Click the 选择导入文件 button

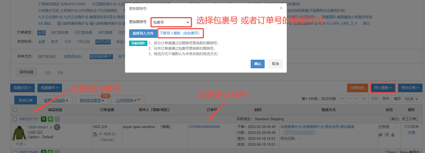(143, 33)
